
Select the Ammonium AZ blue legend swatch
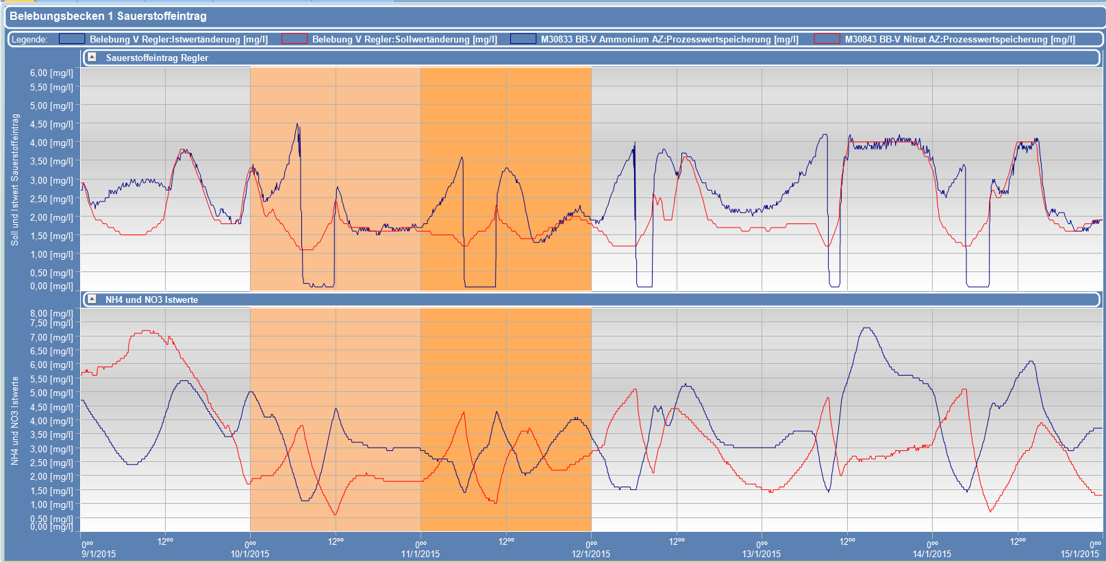[523, 39]
